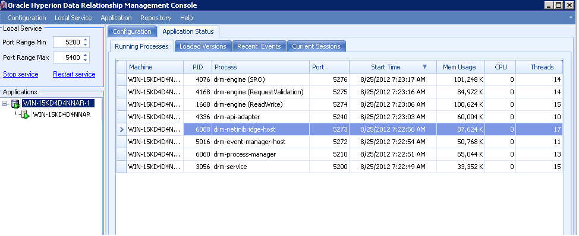Select the WIN-15KD4D4NNAR-1 tree item

click(58, 103)
